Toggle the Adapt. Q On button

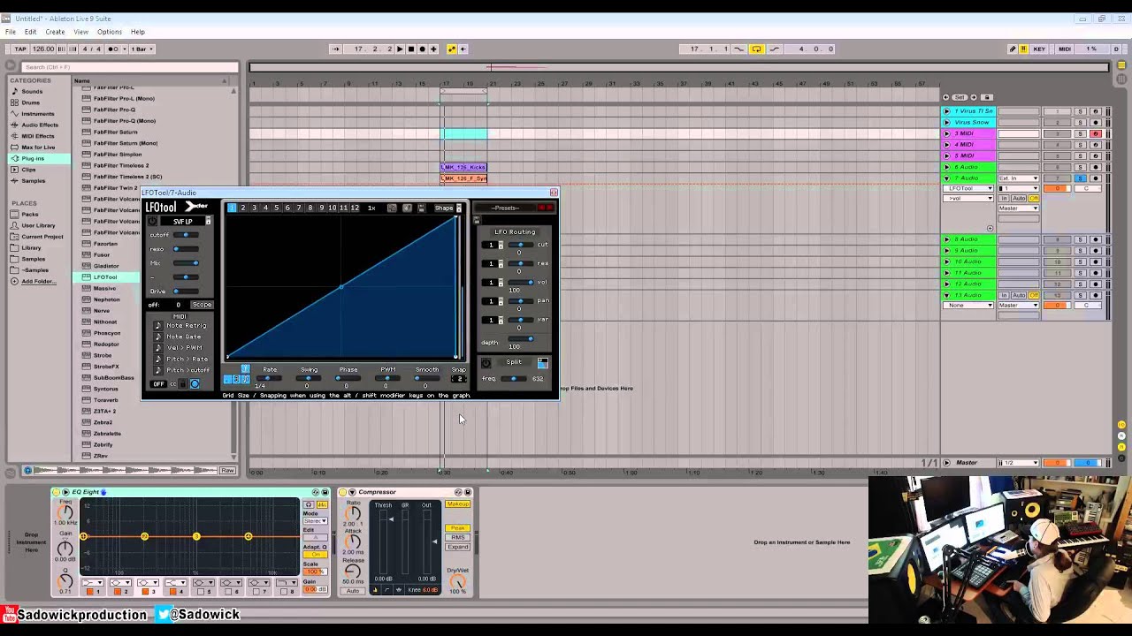314,554
